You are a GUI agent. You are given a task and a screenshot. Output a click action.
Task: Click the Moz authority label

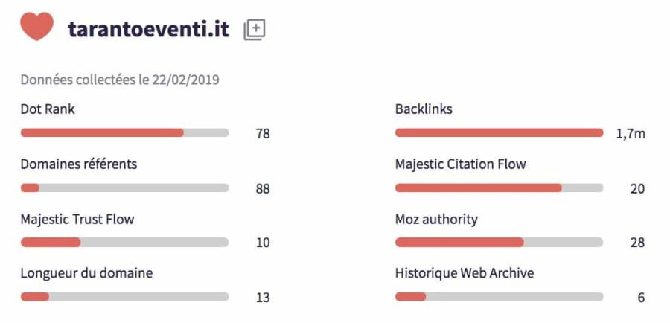click(x=436, y=220)
